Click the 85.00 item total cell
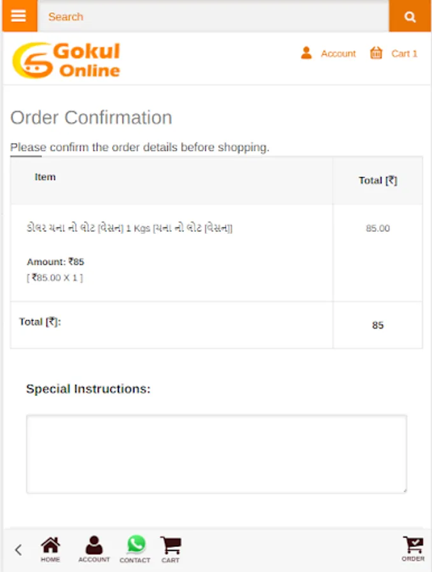 pyautogui.click(x=377, y=228)
